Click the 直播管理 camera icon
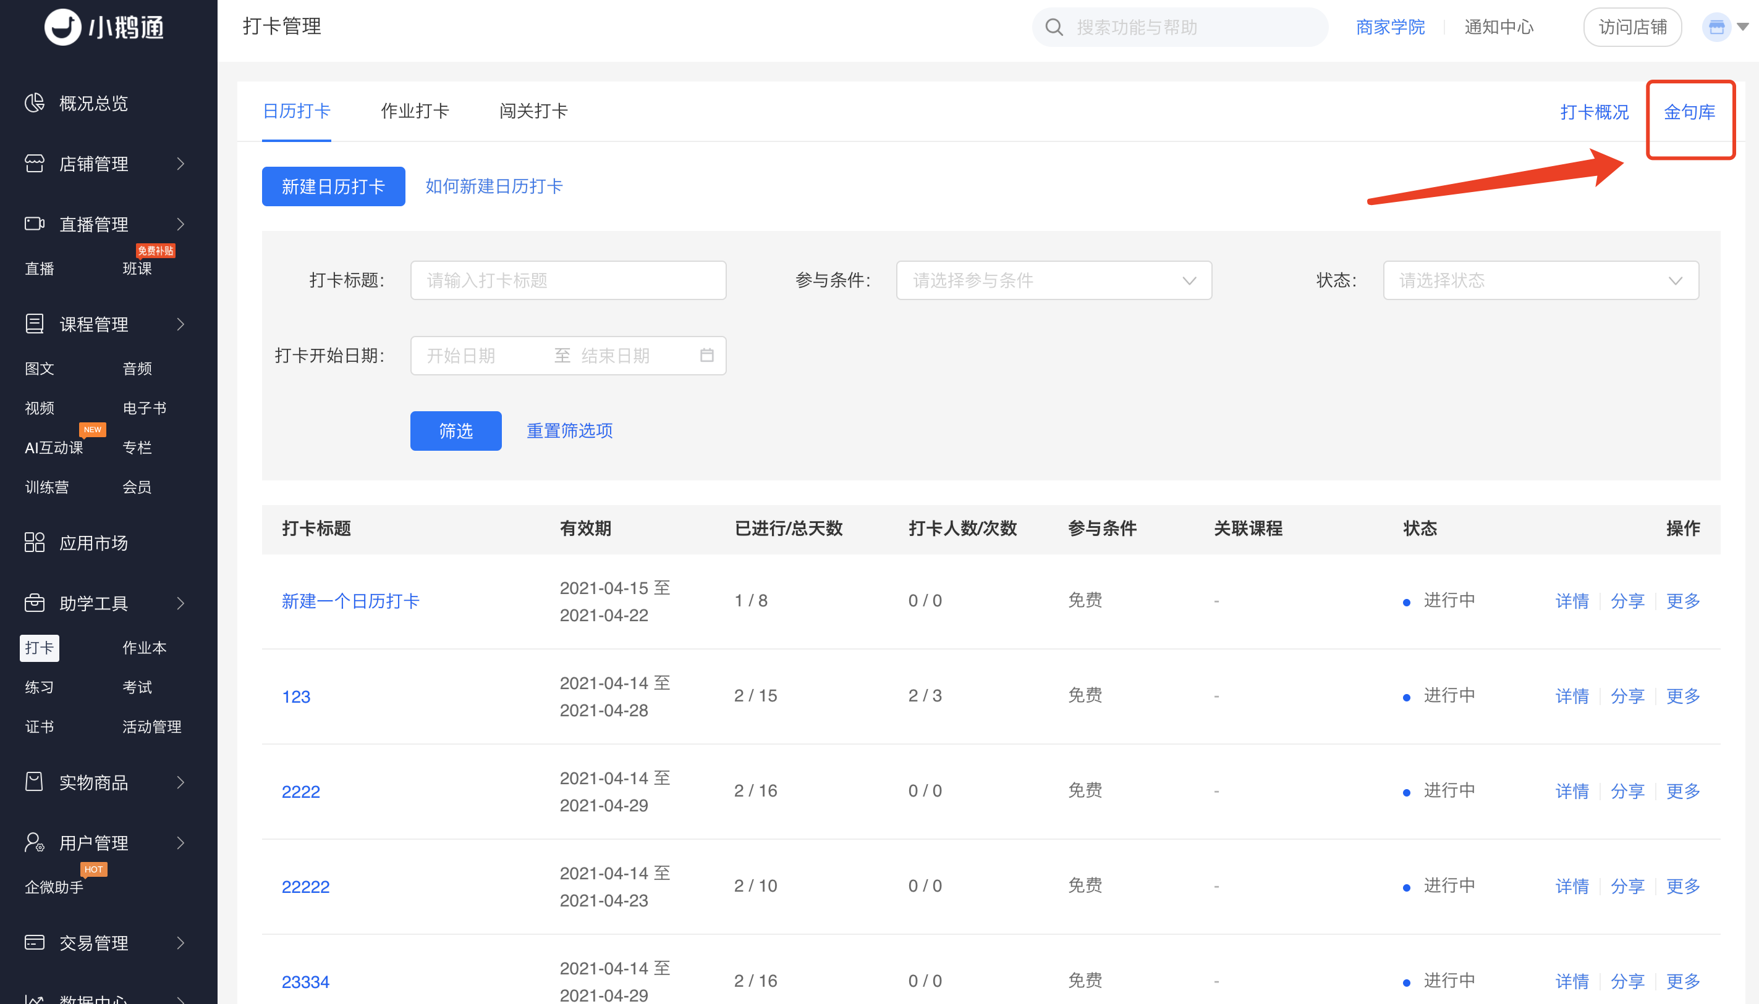 click(35, 224)
